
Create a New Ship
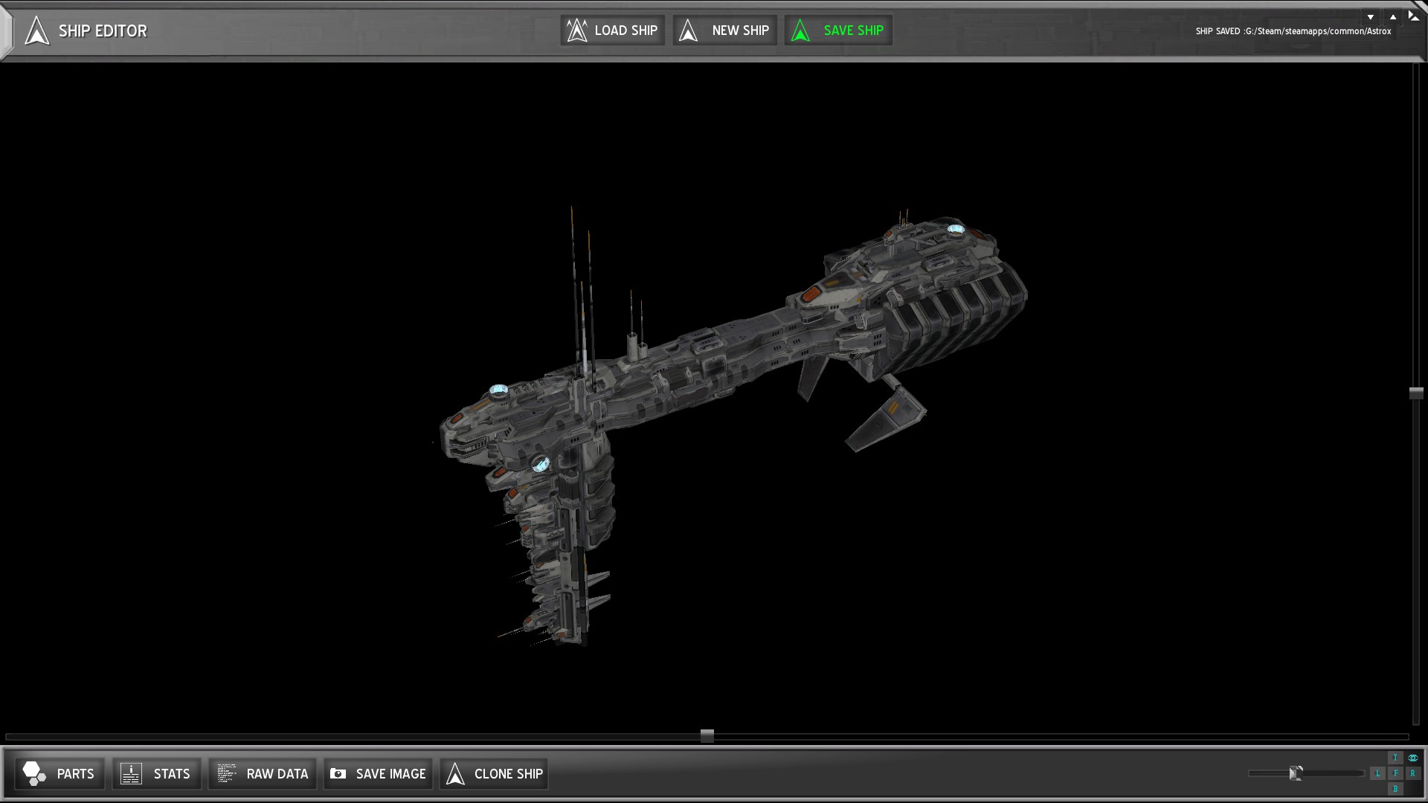(725, 30)
